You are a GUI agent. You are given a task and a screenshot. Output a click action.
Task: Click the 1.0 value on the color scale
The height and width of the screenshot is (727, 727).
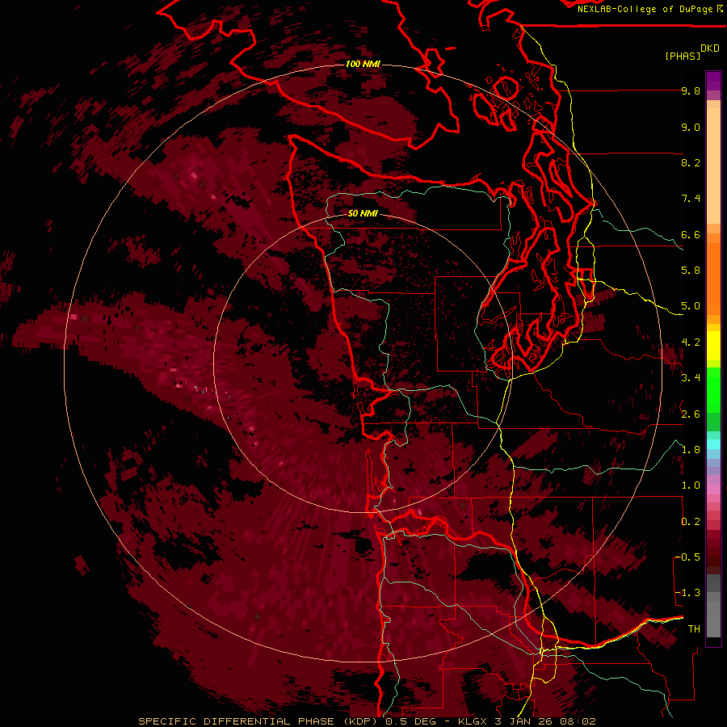(691, 485)
